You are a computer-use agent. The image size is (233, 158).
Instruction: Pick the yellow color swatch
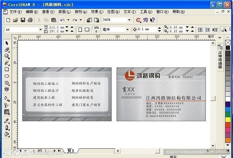point(228,119)
